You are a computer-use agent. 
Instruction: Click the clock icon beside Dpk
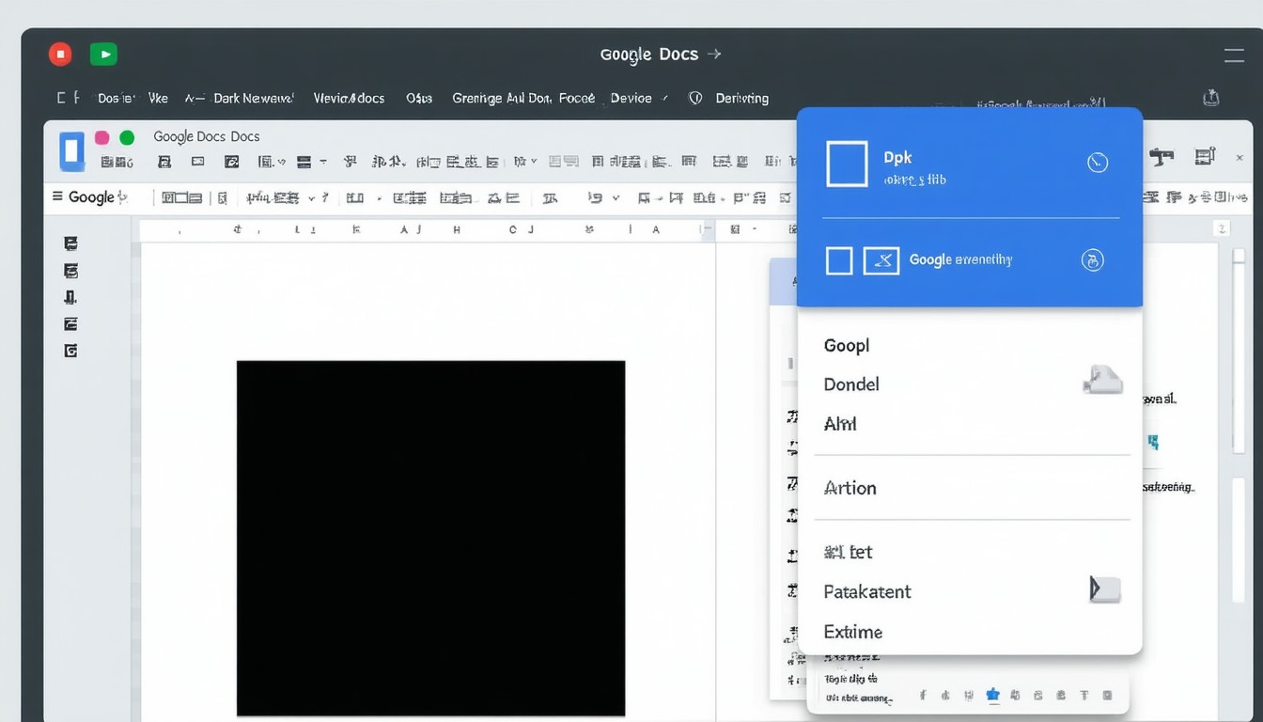coord(1097,163)
